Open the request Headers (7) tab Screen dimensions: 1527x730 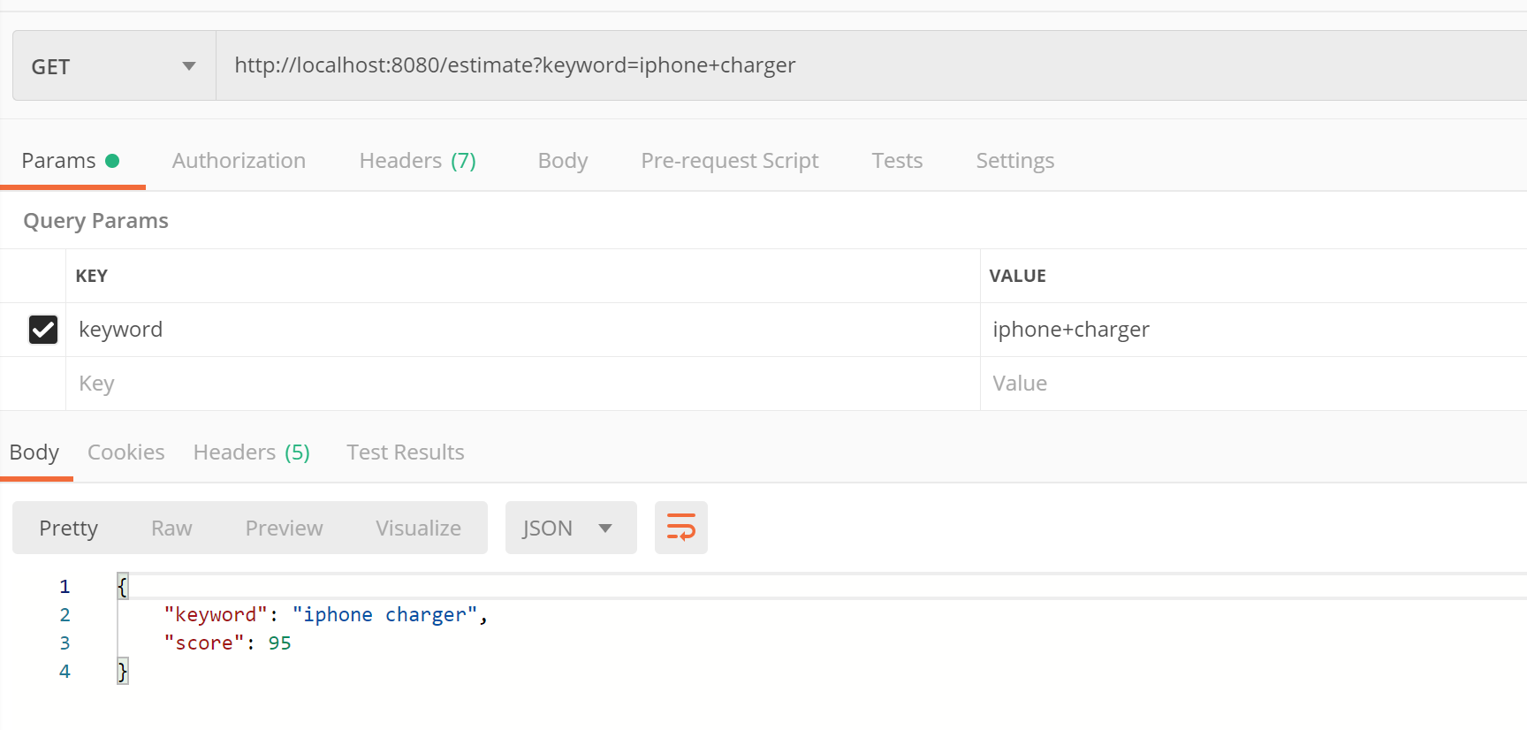(417, 161)
